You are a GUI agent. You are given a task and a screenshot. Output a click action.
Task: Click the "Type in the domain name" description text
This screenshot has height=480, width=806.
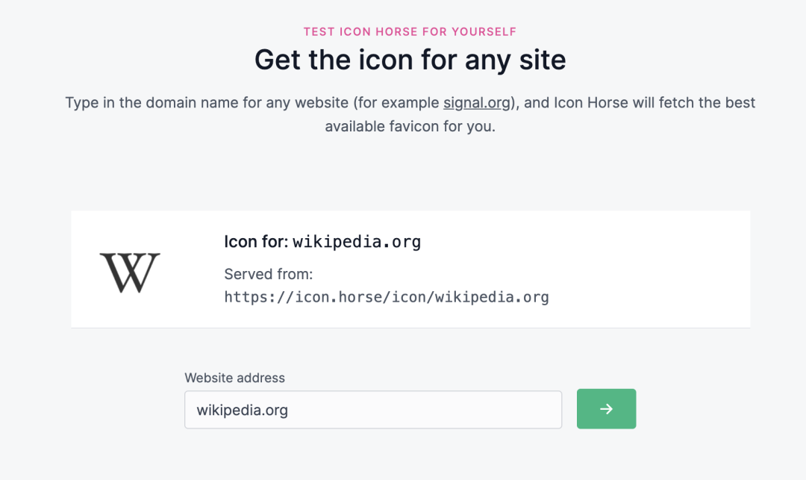(x=410, y=114)
